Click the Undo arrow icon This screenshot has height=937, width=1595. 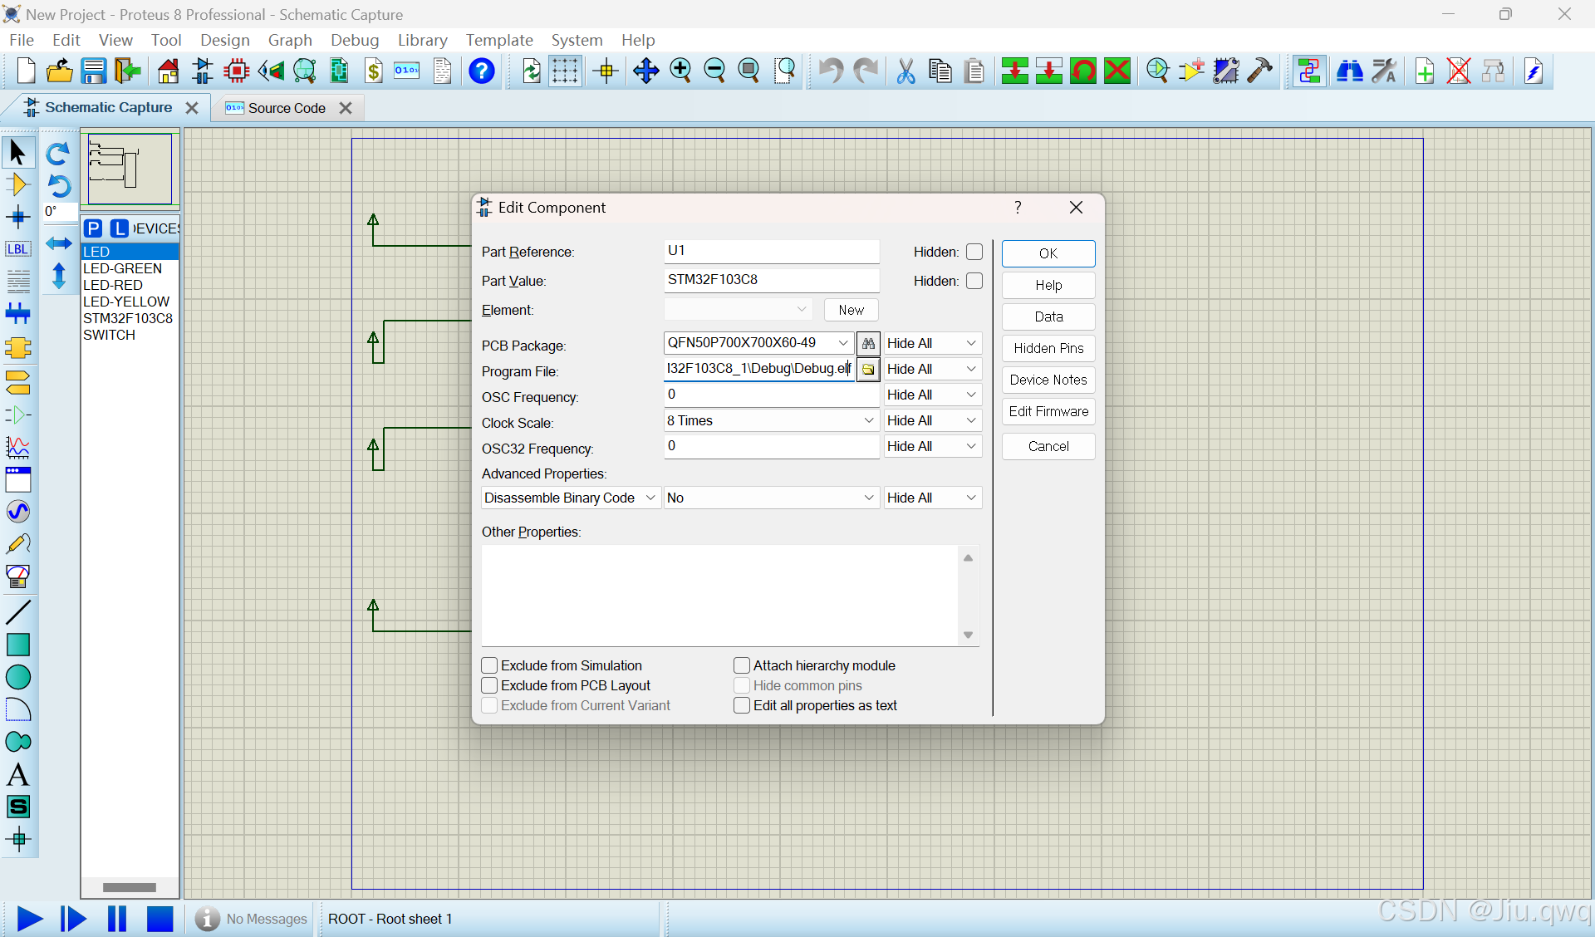[829, 71]
